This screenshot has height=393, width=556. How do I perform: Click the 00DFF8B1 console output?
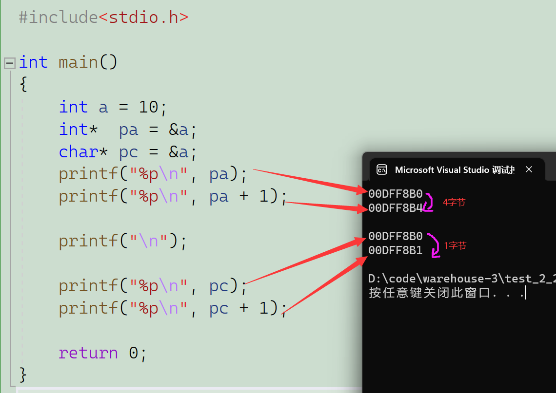pos(396,250)
